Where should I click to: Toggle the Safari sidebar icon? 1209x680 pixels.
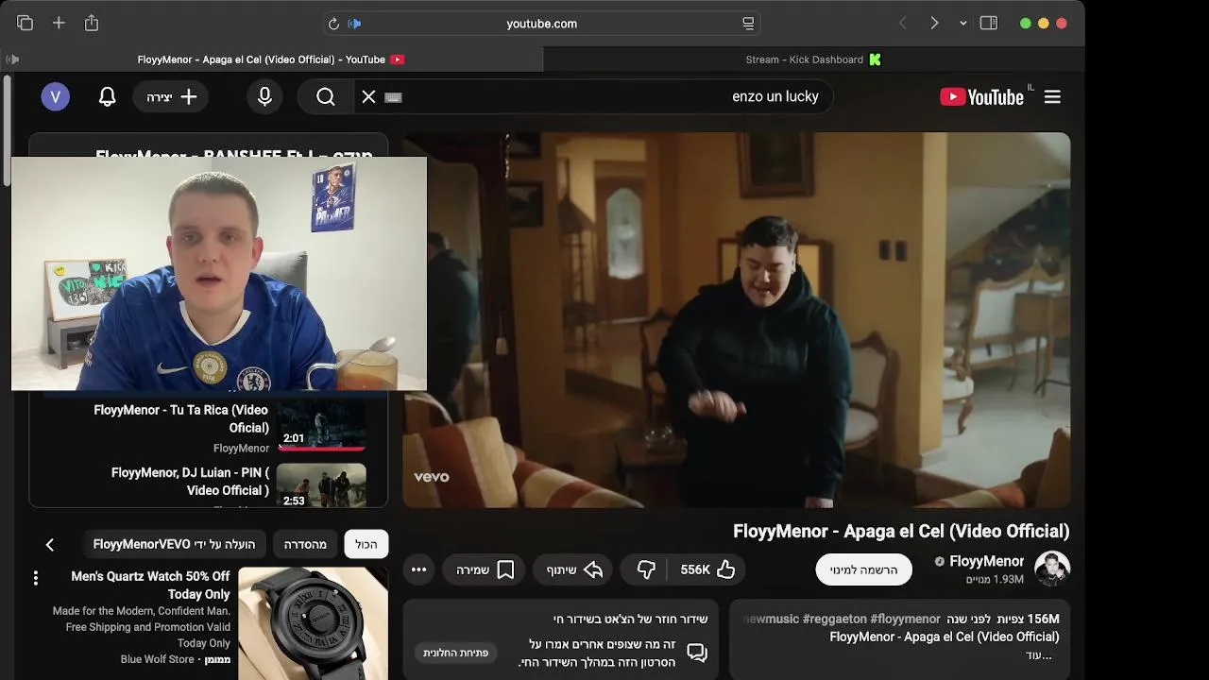(x=989, y=23)
